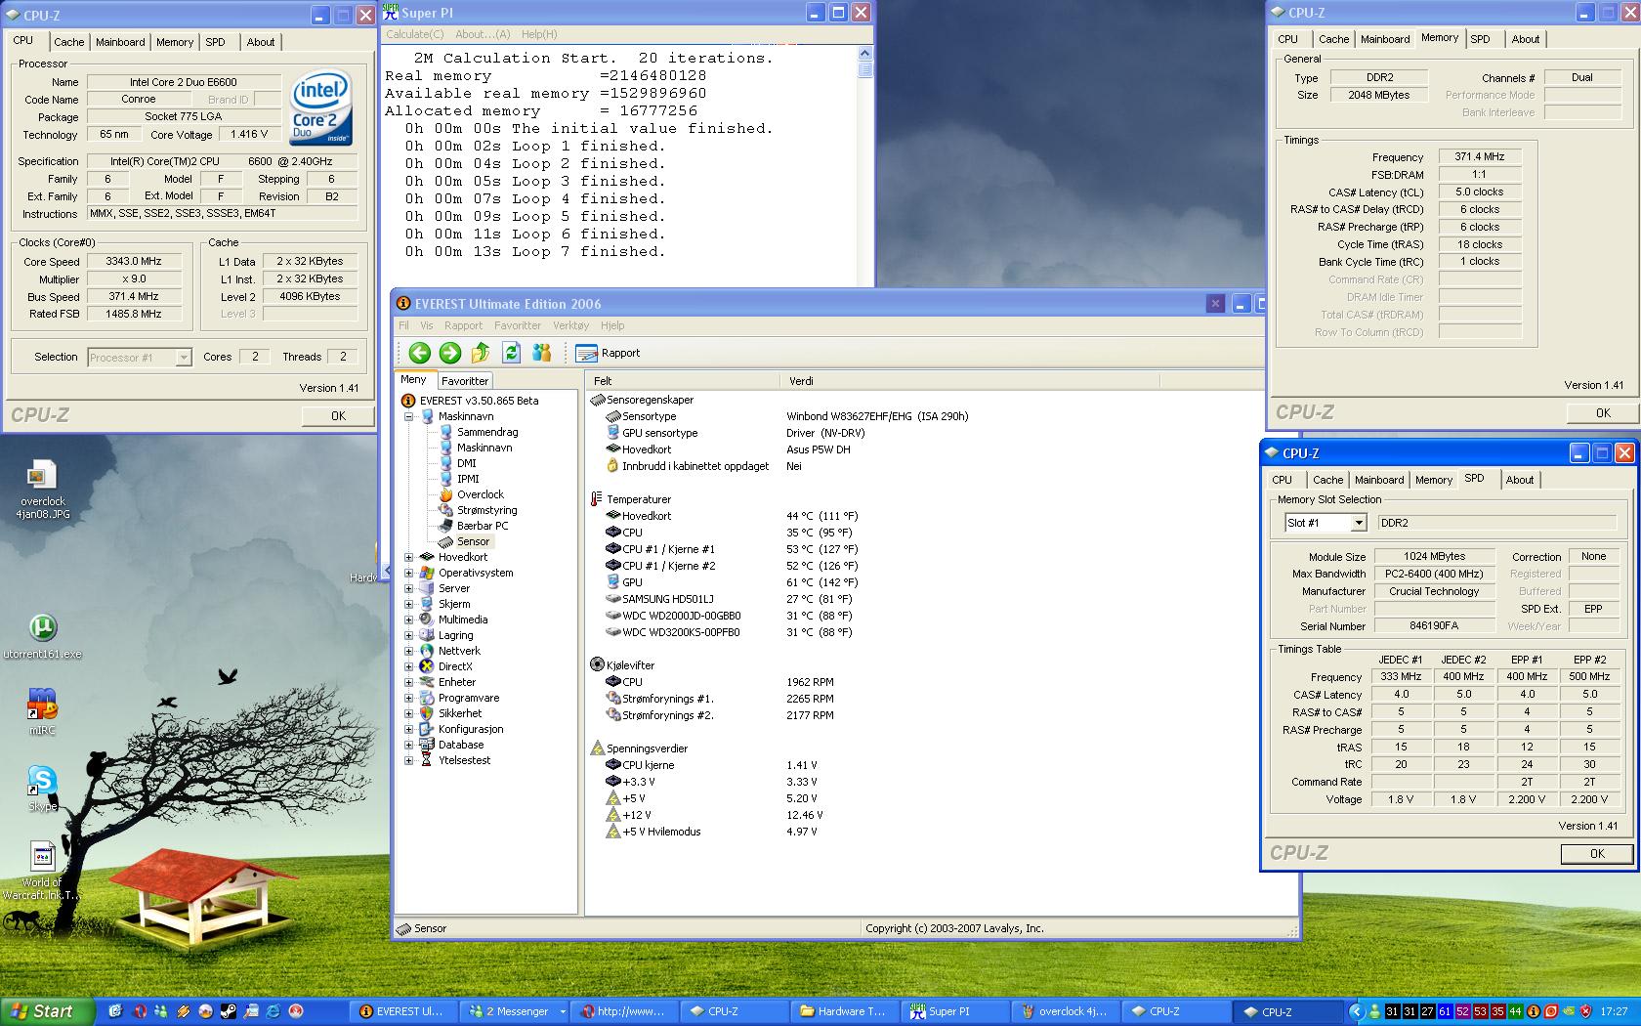Select Strømstyring in the EVEREST tree
This screenshot has width=1641, height=1026.
[x=478, y=510]
